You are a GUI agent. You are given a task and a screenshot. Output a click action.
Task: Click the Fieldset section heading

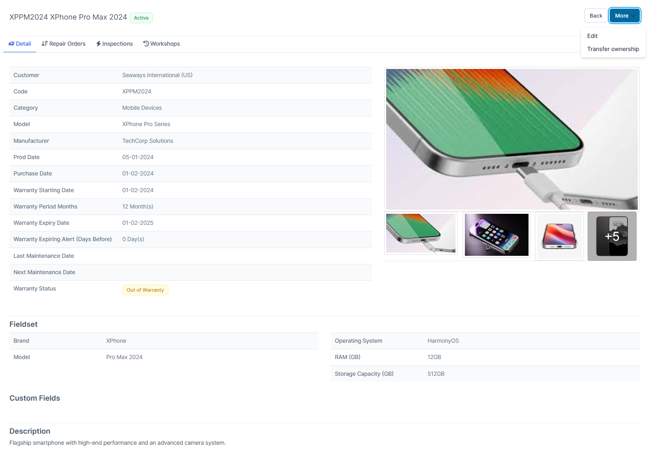point(23,324)
